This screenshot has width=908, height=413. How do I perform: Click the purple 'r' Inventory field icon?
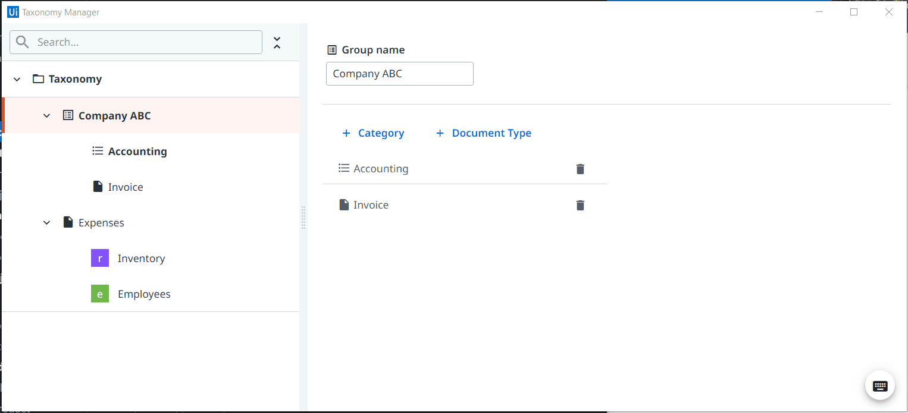(100, 258)
